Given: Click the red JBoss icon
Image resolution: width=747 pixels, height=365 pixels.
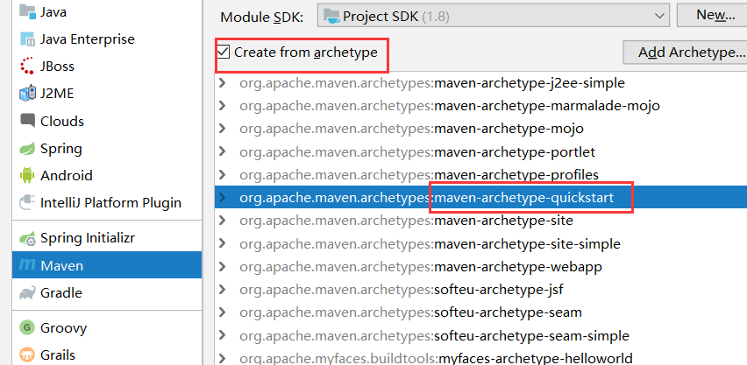Looking at the screenshot, I should [x=27, y=66].
